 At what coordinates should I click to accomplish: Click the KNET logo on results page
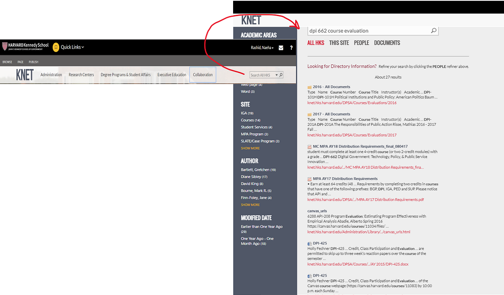tap(251, 20)
